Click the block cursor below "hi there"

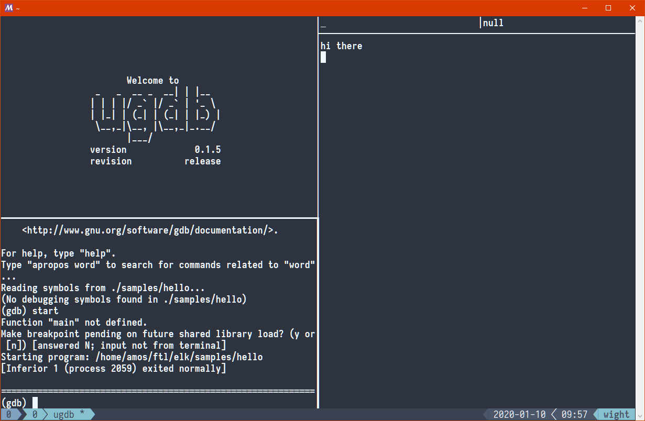pos(323,58)
